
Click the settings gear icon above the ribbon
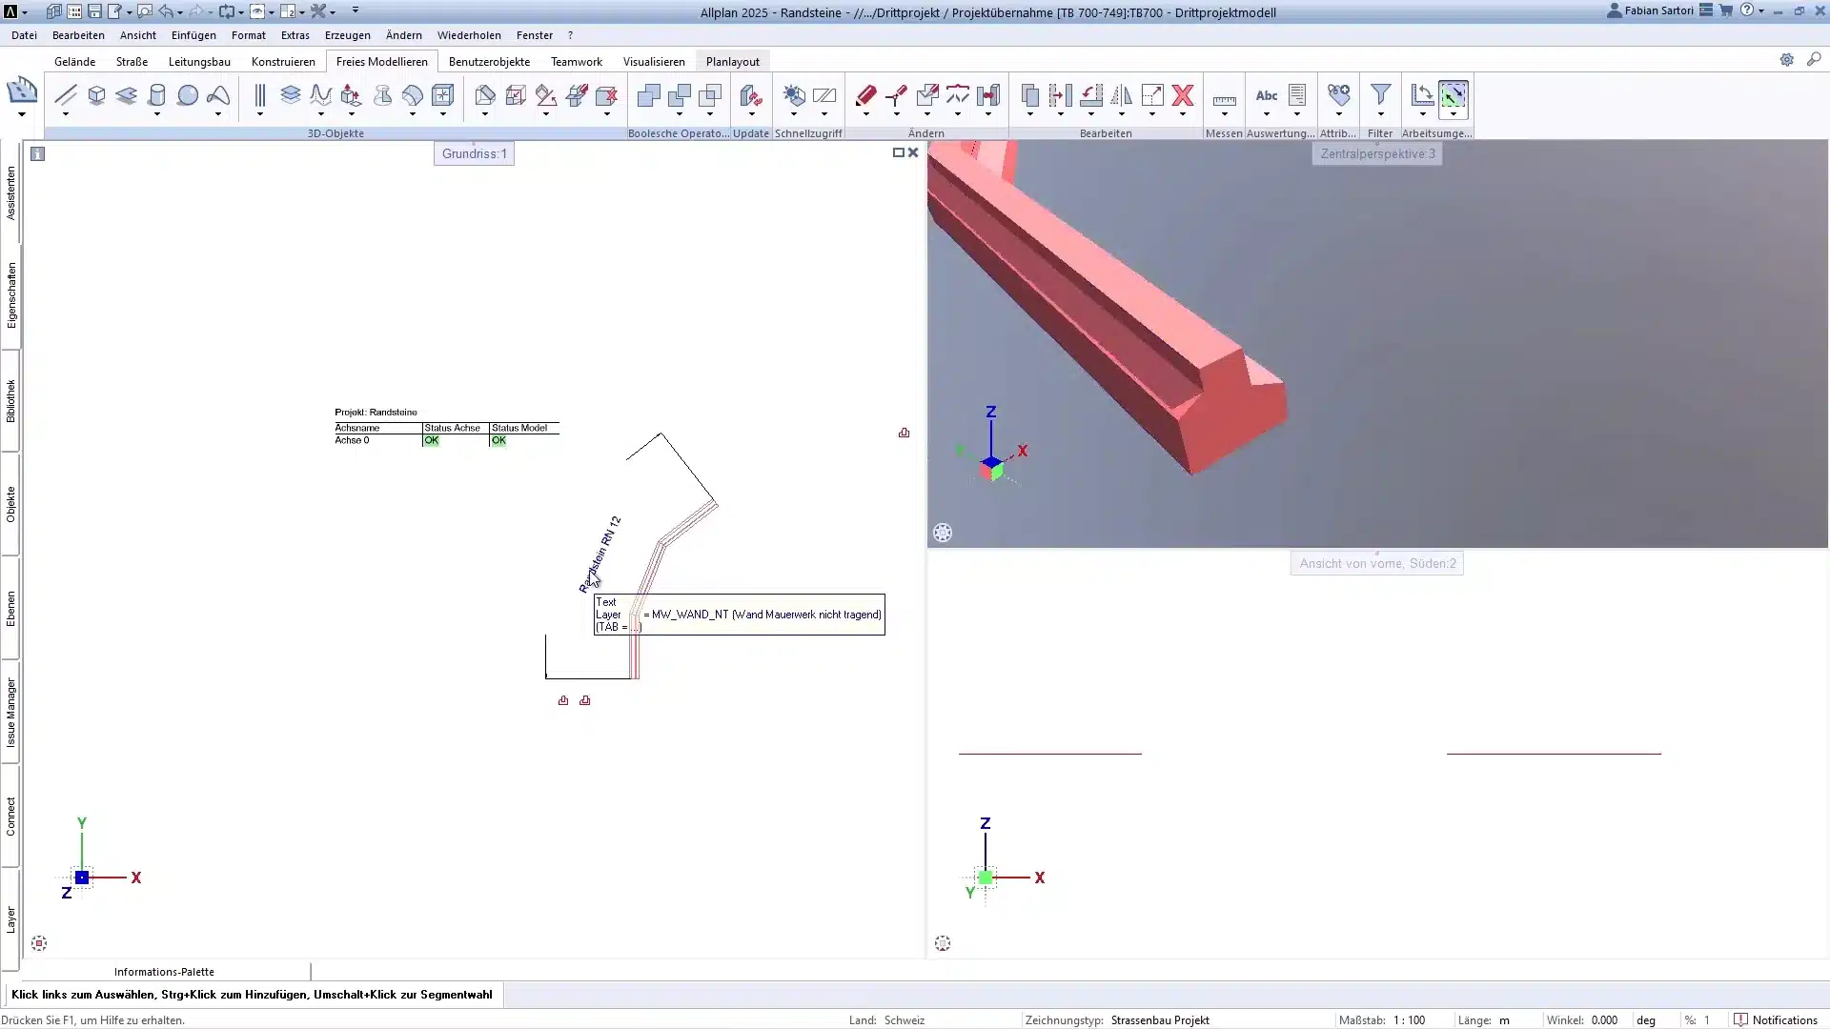[x=1789, y=59]
